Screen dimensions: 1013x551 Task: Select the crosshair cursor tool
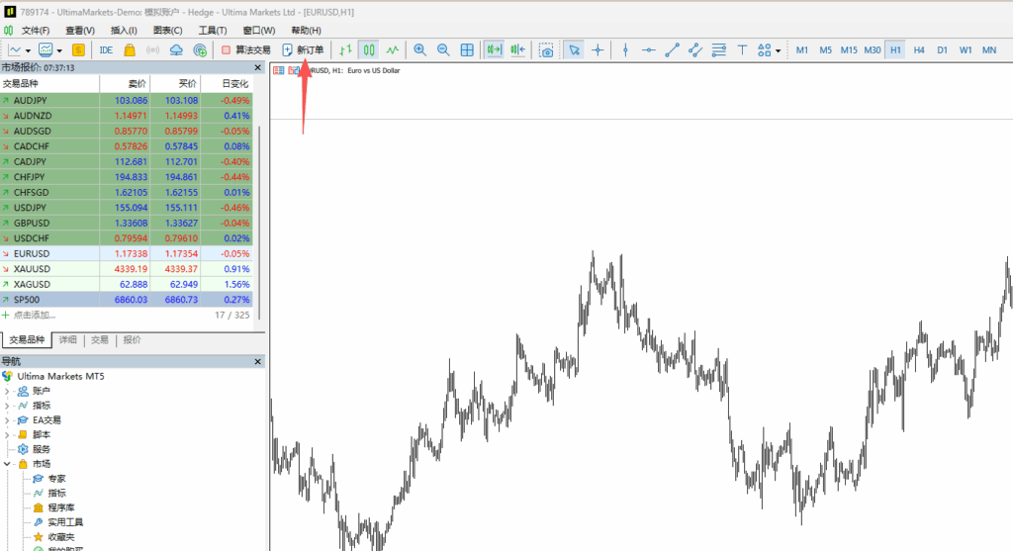click(598, 49)
